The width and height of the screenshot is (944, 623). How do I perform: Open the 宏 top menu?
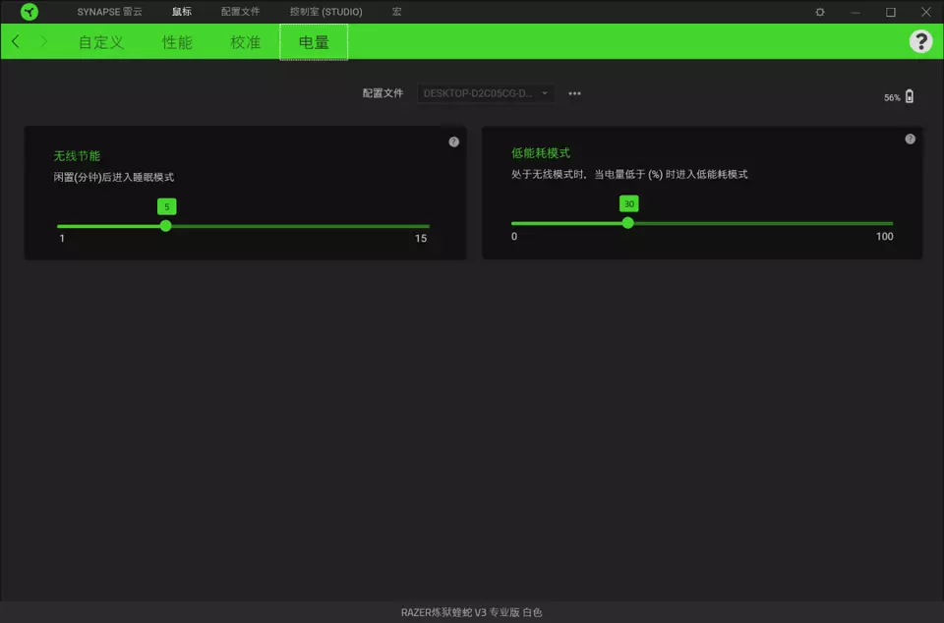pos(396,12)
